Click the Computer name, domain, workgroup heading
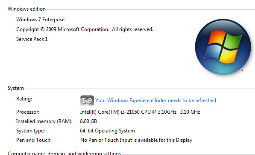Image resolution: width=255 pixels, height=155 pixels. tap(64, 153)
